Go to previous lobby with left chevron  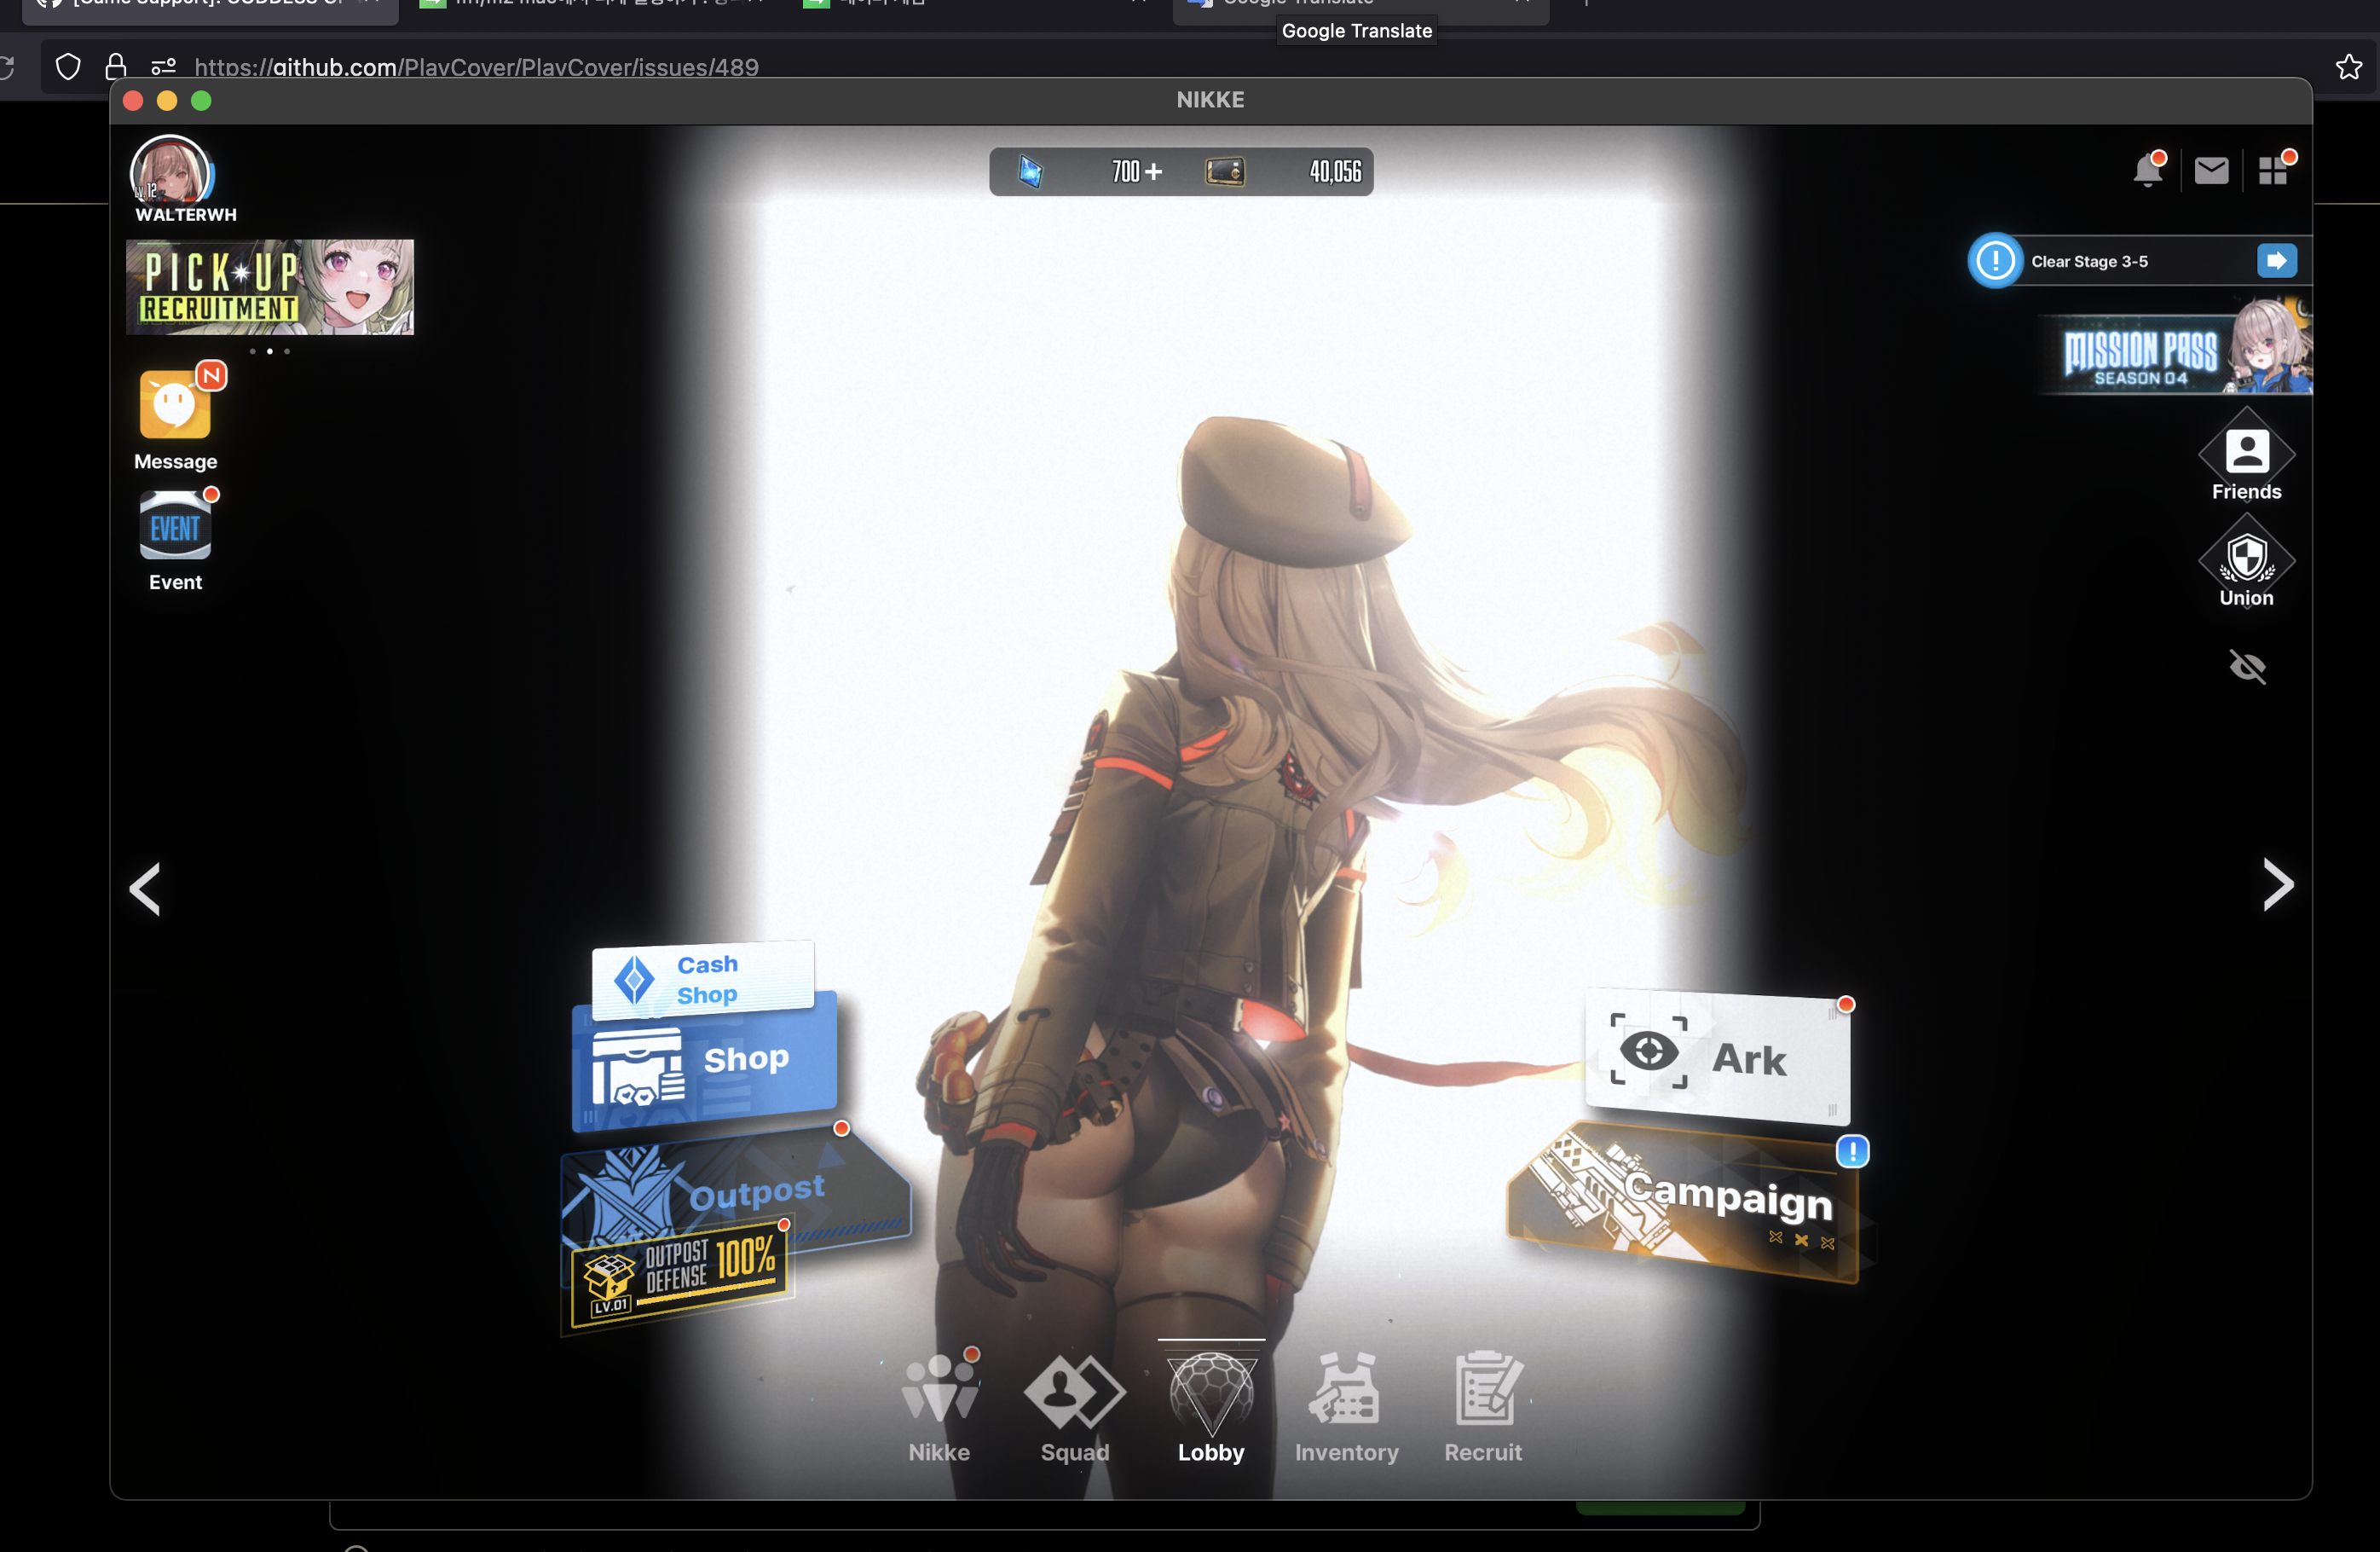[x=146, y=889]
